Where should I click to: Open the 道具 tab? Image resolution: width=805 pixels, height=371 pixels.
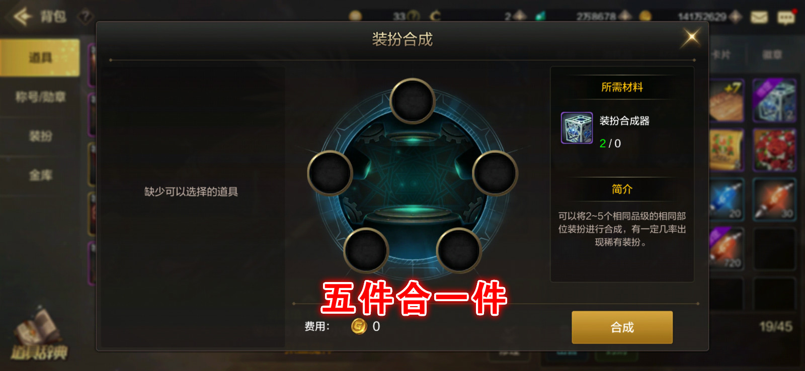pos(40,58)
